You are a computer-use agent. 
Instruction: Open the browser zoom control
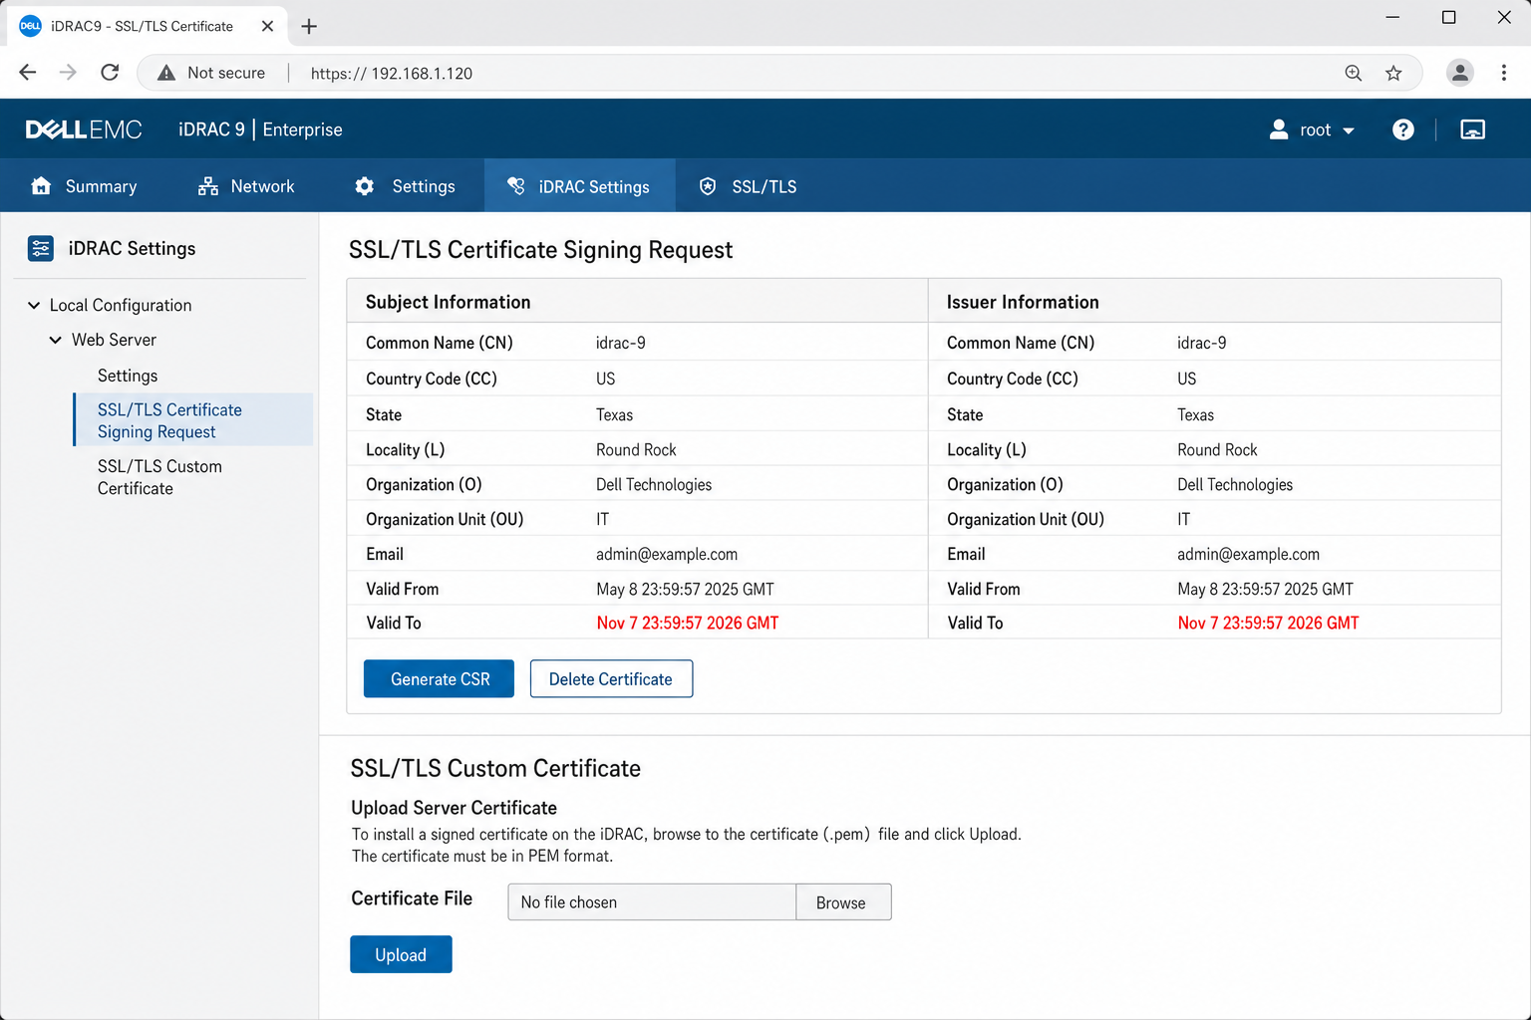point(1353,73)
